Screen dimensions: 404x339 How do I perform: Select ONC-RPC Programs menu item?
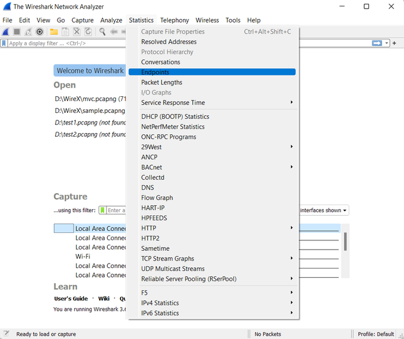(x=212, y=137)
